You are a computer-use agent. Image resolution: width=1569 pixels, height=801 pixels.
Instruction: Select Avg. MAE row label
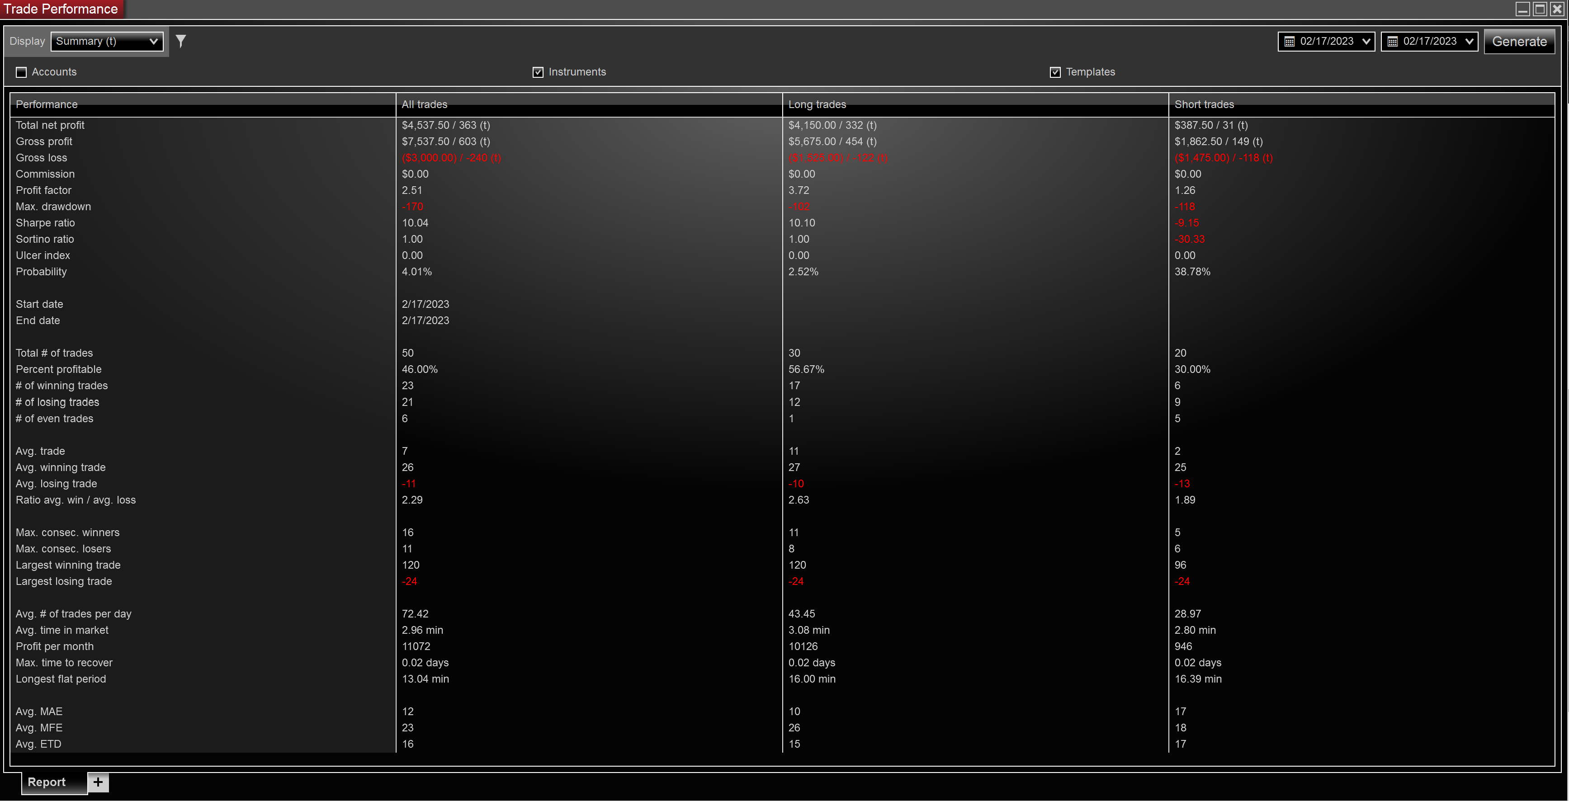[39, 711]
